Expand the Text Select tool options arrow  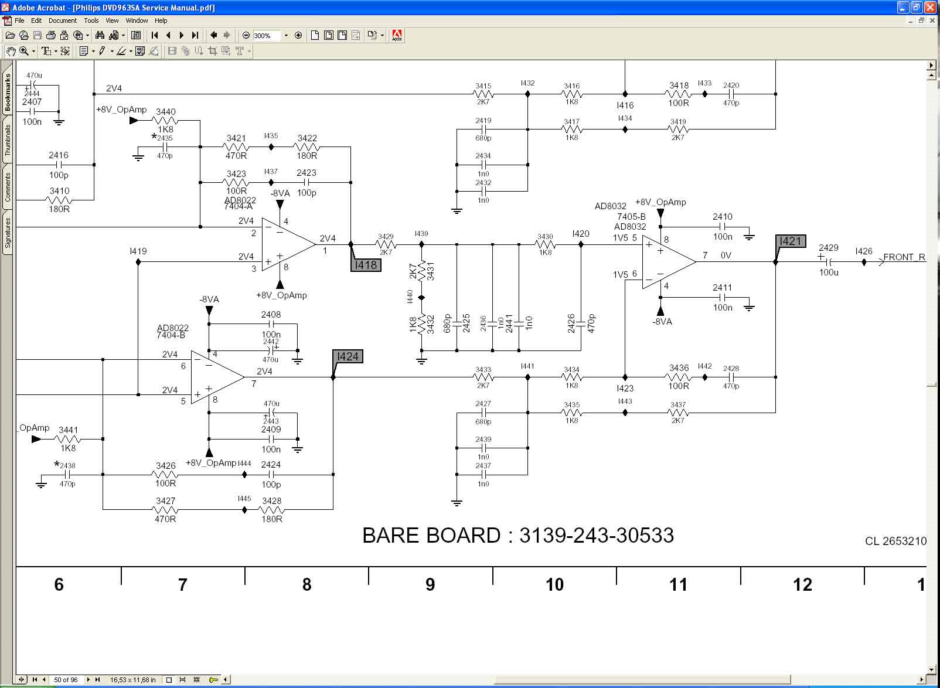[56, 51]
